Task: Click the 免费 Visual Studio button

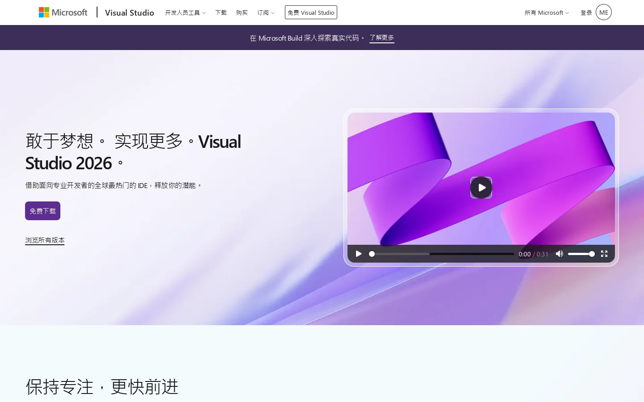Action: tap(311, 13)
